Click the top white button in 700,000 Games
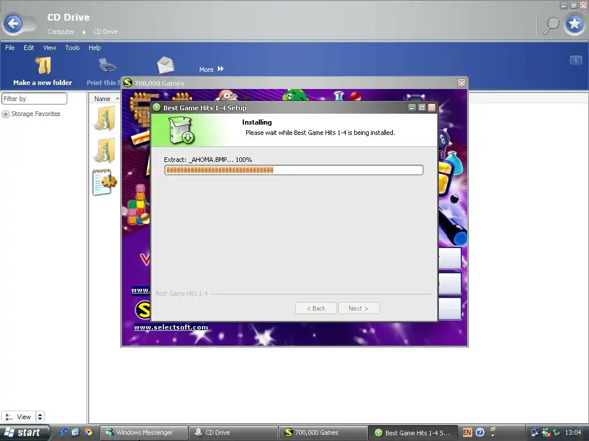 click(450, 258)
